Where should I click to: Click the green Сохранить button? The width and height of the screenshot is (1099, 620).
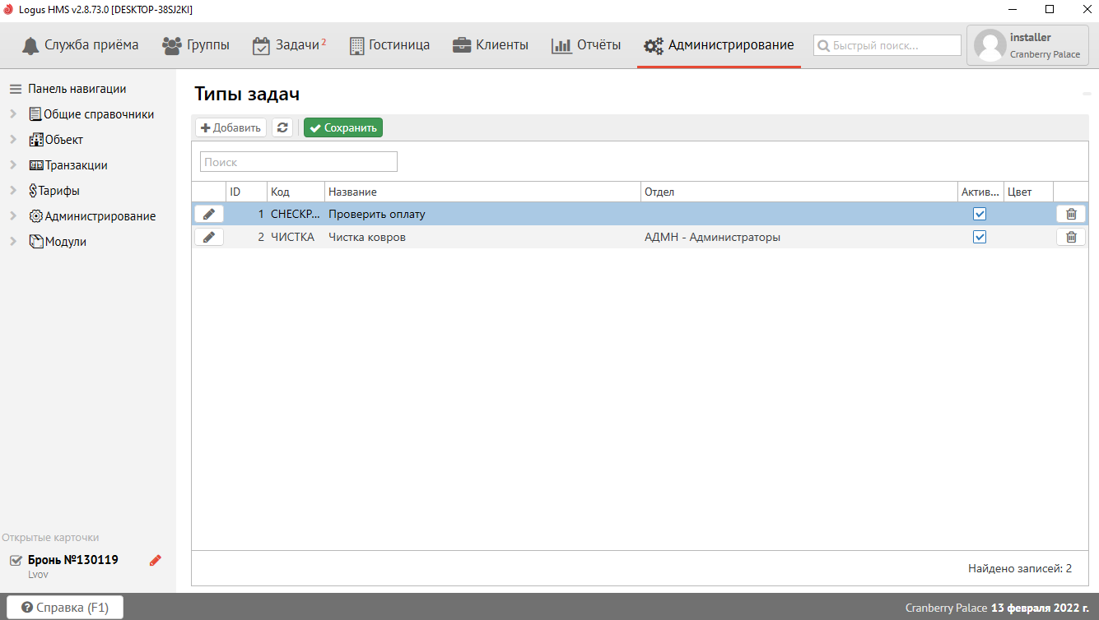(x=343, y=127)
